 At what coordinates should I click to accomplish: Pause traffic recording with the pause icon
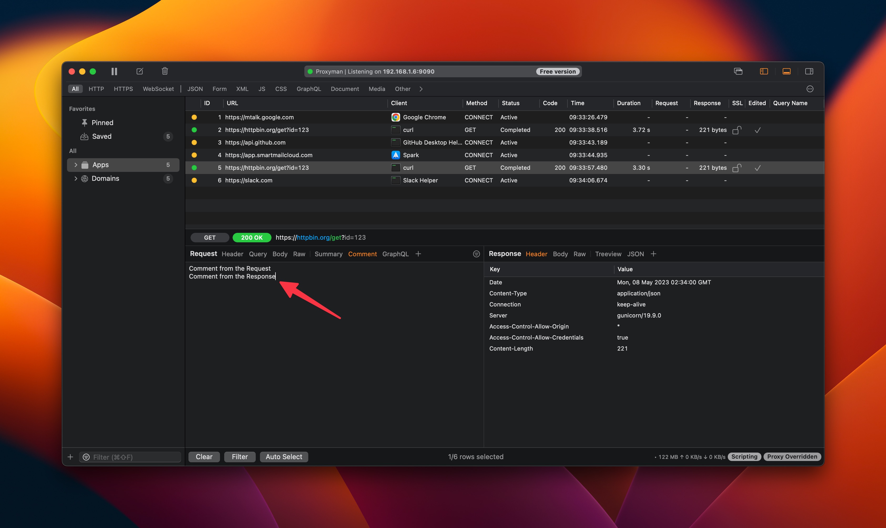114,71
